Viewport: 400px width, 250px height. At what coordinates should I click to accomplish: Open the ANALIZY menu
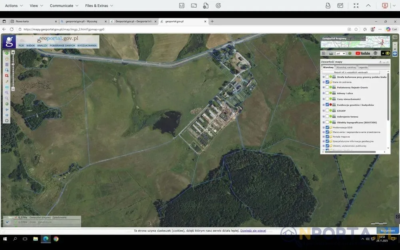coord(42,46)
